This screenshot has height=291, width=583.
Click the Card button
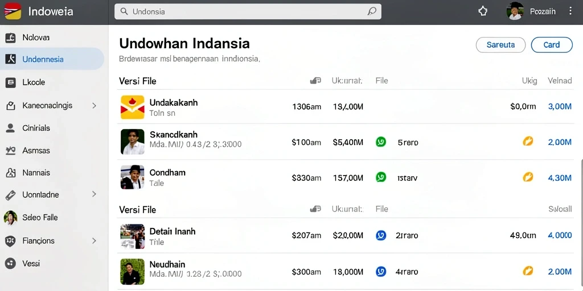(551, 45)
